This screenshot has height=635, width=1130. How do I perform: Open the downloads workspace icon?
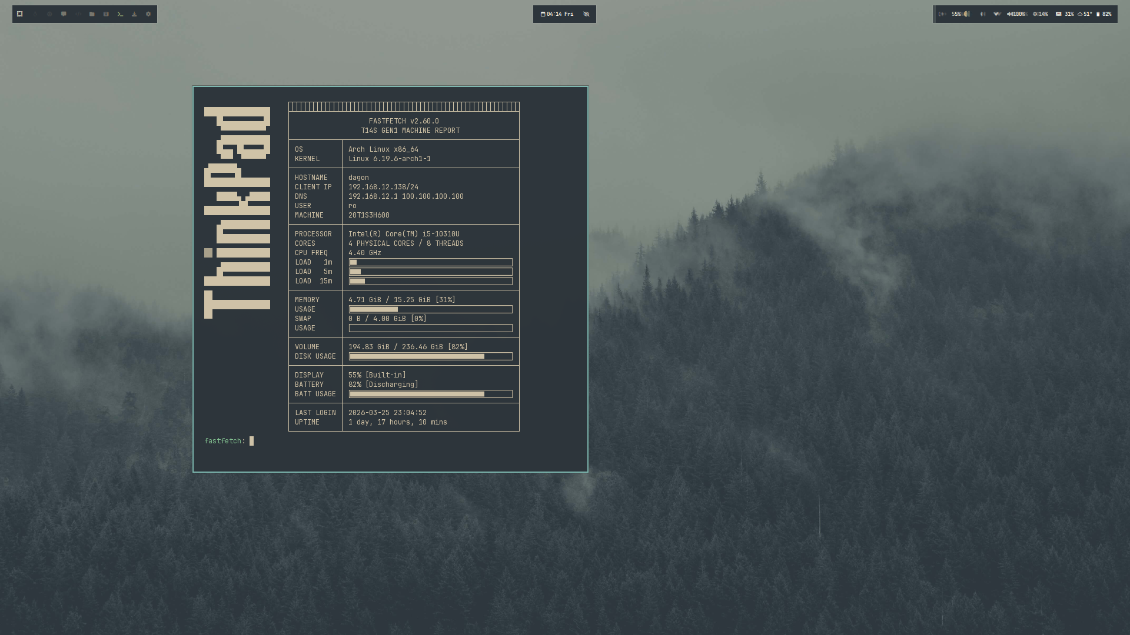point(134,14)
